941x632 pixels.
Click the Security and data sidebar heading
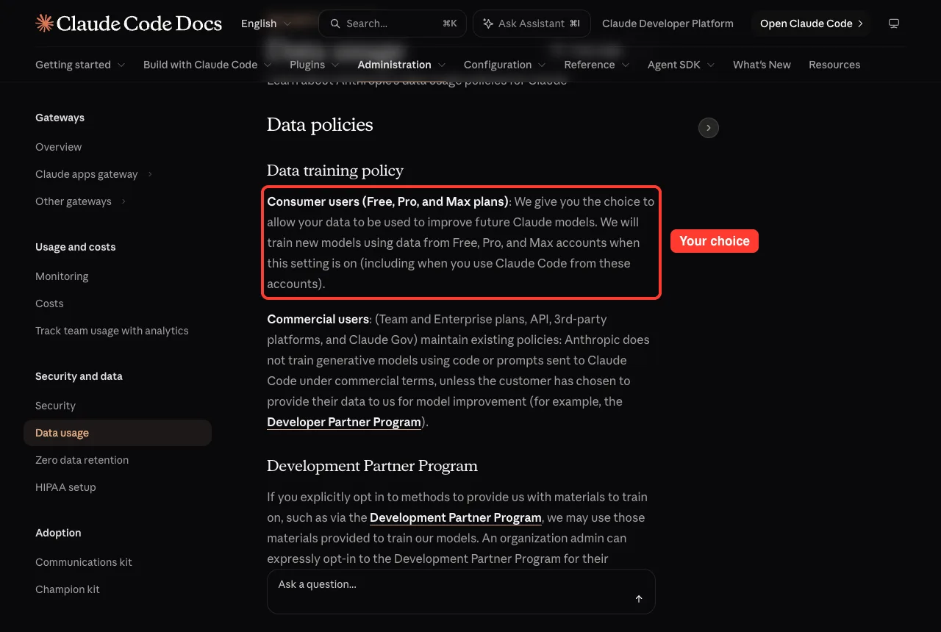(79, 376)
